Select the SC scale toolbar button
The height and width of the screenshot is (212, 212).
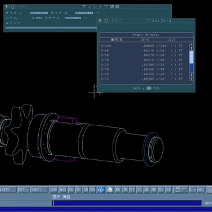[140, 189]
